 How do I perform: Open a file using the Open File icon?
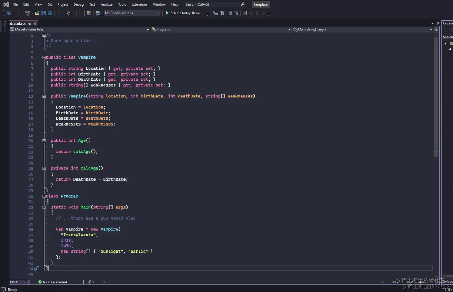click(x=37, y=13)
